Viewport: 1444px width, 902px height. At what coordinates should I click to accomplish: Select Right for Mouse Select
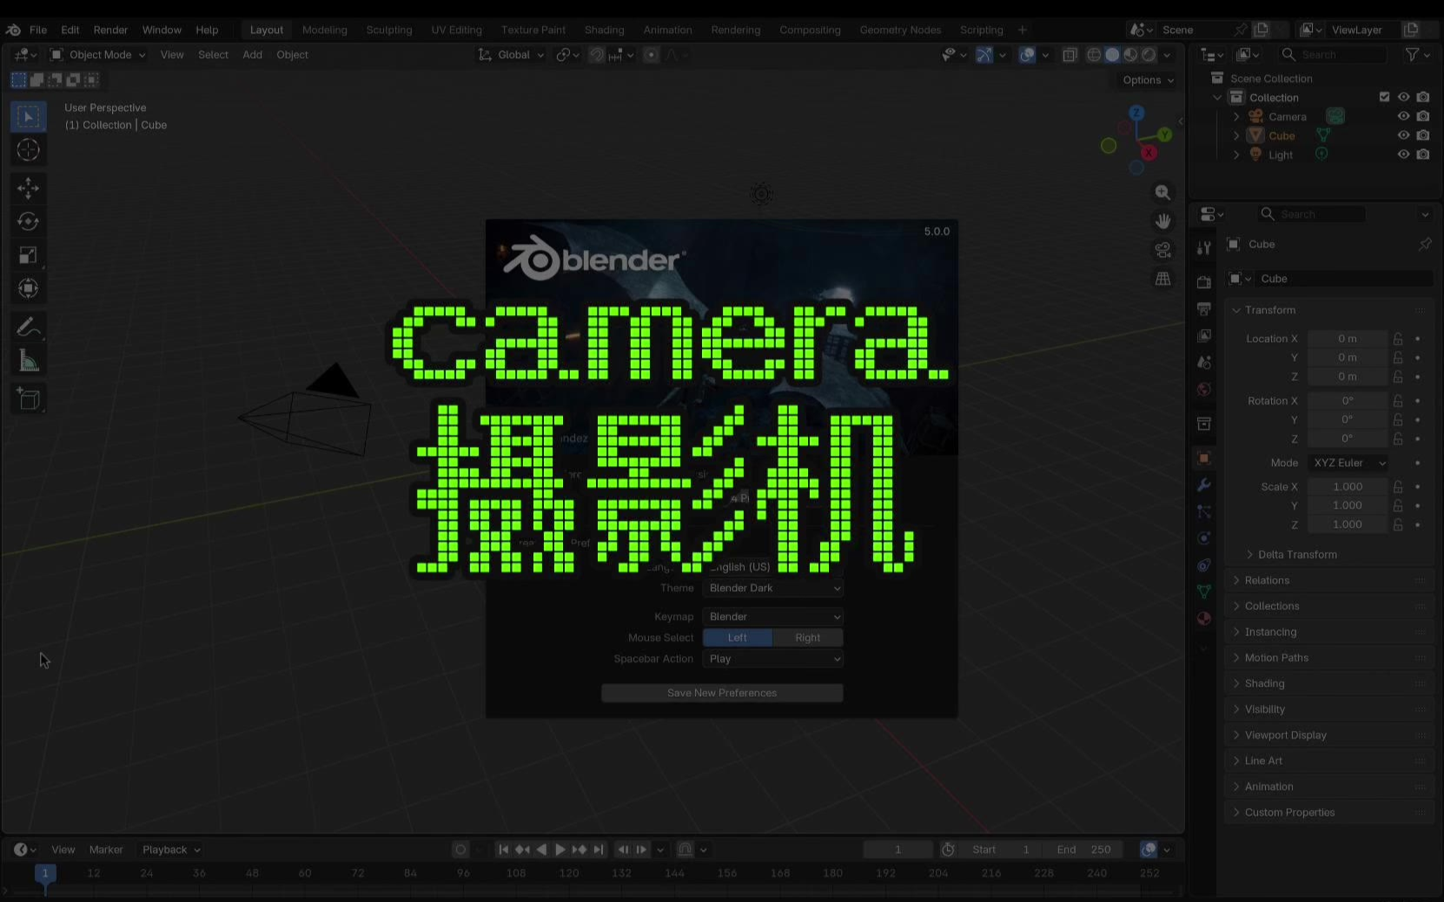point(807,637)
